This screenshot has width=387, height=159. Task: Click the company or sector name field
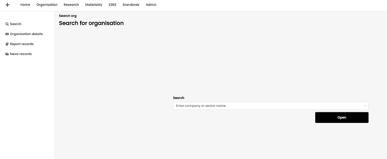click(265, 106)
